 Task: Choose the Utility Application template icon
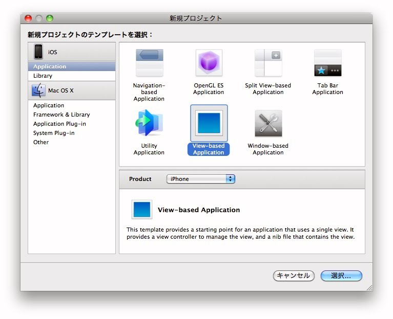149,123
